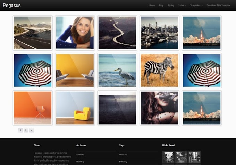
Task: Click Download This Template link
Action: (x=218, y=6)
